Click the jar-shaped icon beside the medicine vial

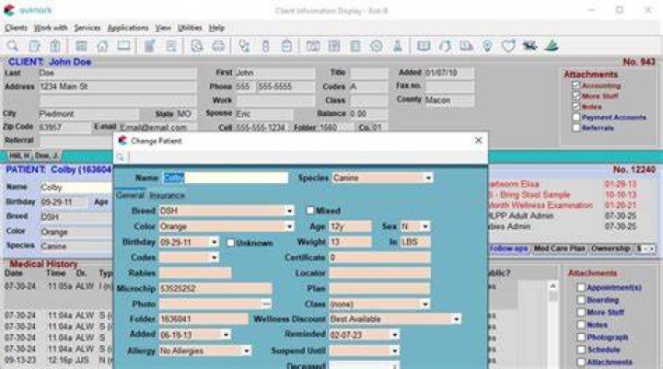pos(286,46)
